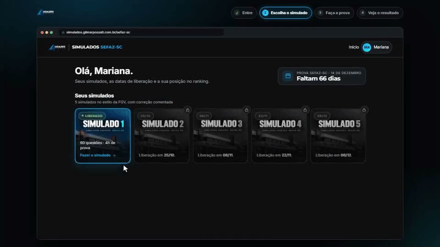
Task: Click the lock icon in the address bar
Action: coord(63,32)
